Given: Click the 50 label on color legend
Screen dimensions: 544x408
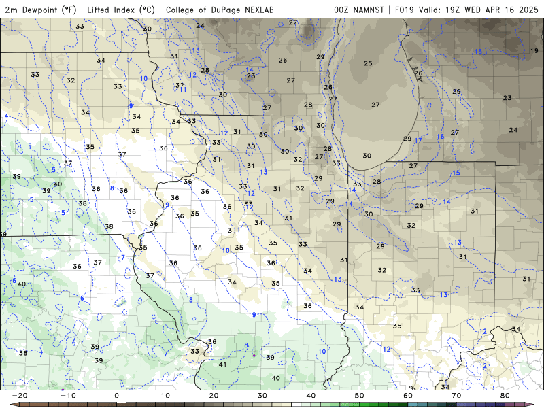Looking at the screenshot, I should [x=360, y=396].
